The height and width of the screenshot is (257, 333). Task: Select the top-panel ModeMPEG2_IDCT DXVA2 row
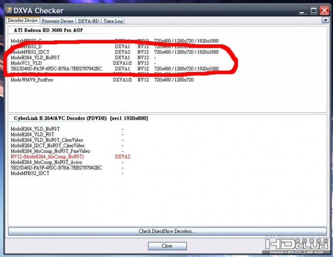click(x=114, y=52)
